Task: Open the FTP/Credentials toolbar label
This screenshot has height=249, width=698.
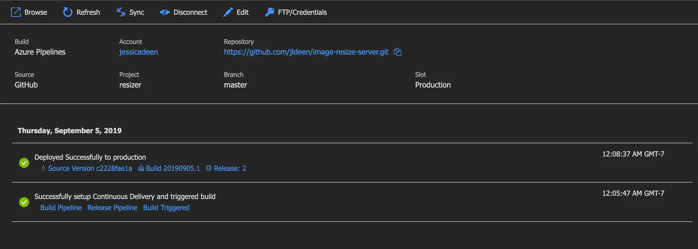Action: (303, 12)
